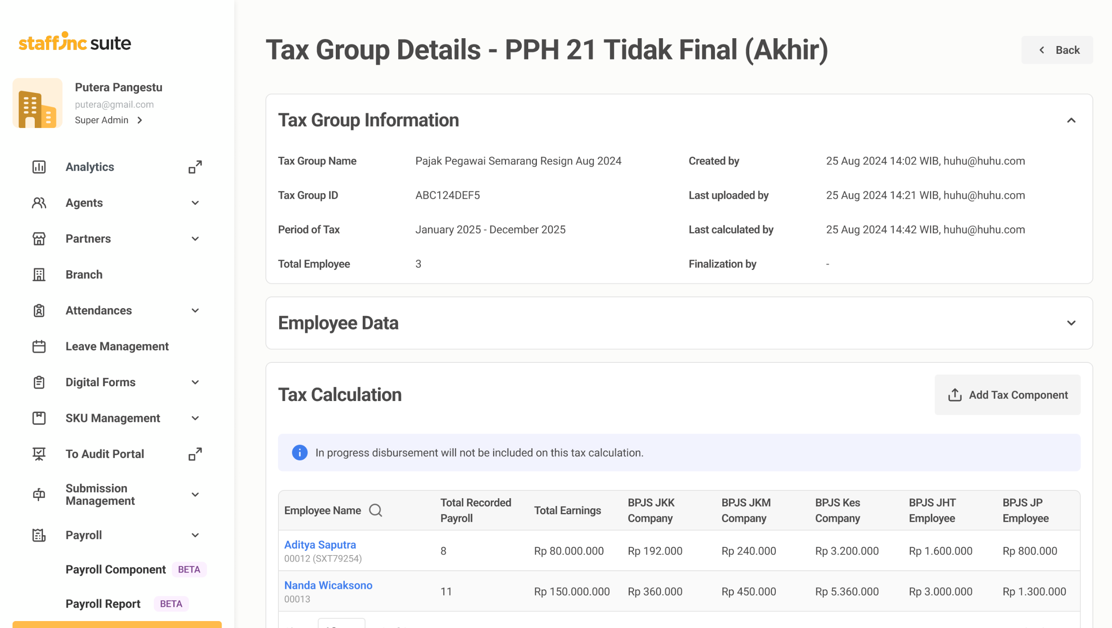The height and width of the screenshot is (628, 1112).
Task: Collapse the Payroll menu chevron
Action: pyautogui.click(x=195, y=536)
